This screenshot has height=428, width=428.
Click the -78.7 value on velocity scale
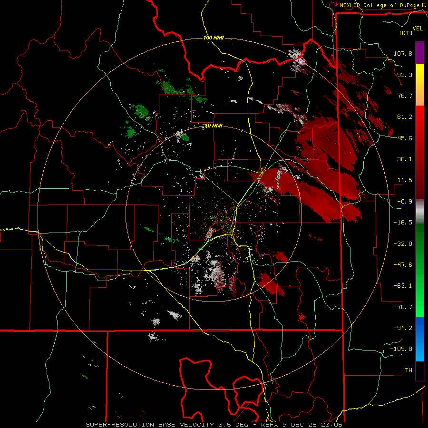(403, 307)
